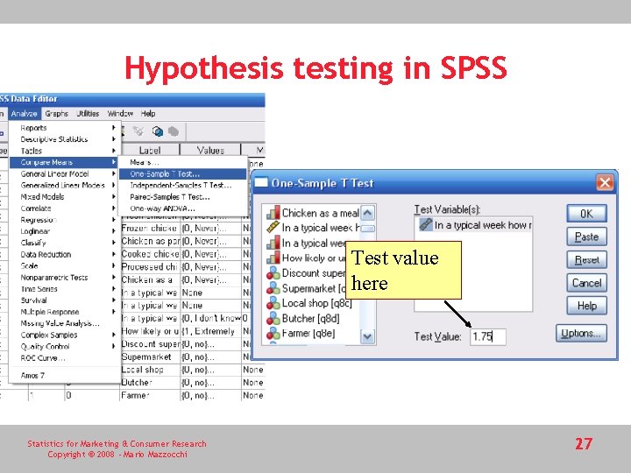Click 'Frozen chicke' label cell
Image resolution: width=631 pixels, height=473 pixels.
(x=150, y=228)
